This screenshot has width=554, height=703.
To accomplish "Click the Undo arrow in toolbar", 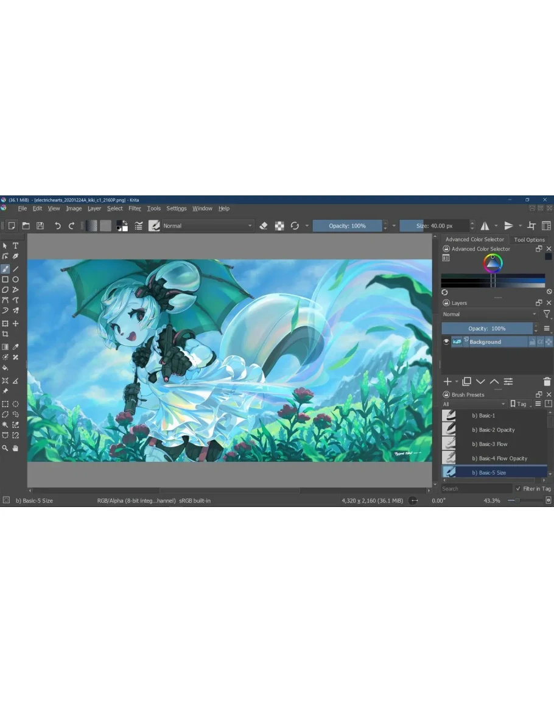I will 57,226.
